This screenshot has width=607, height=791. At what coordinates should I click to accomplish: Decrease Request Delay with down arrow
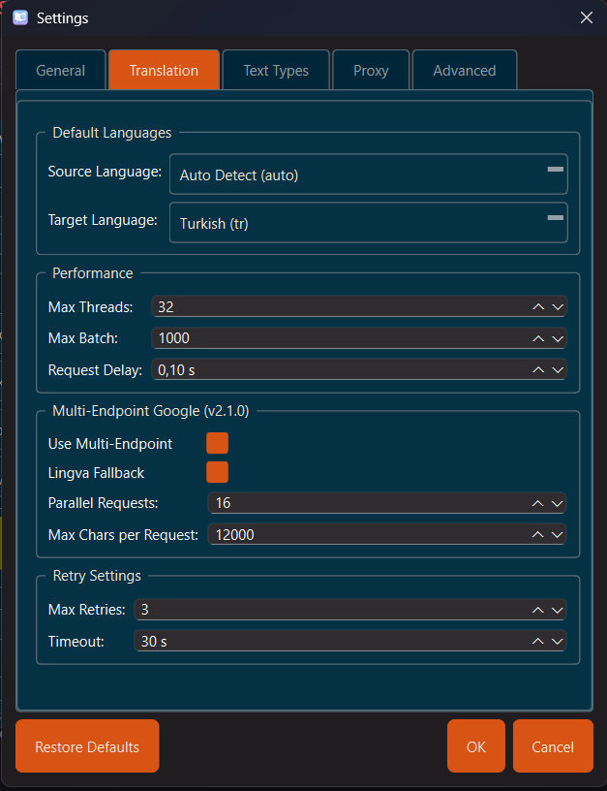pos(558,369)
